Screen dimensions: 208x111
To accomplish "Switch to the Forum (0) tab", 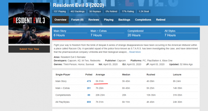I will click(77, 20).
